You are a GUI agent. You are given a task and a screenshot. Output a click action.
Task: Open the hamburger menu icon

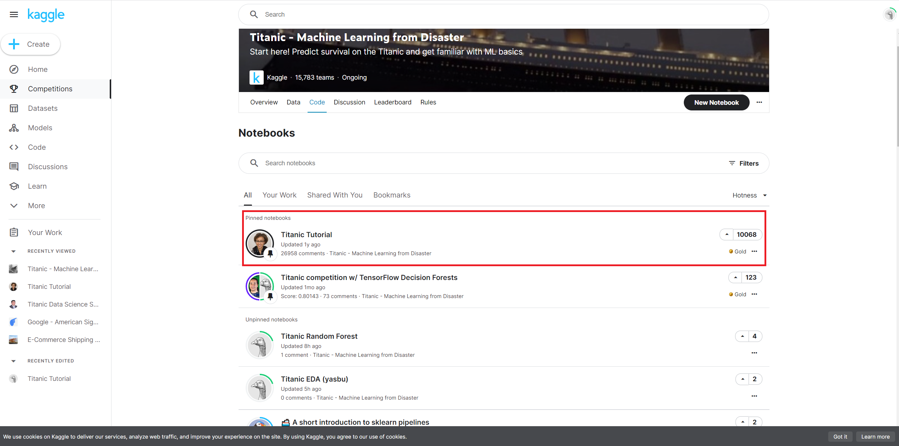pos(14,15)
